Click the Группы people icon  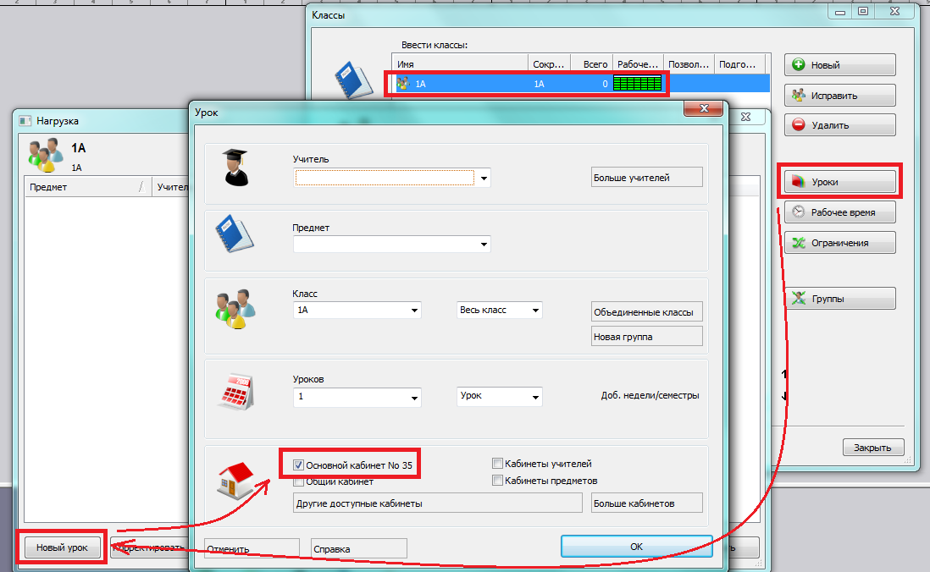[798, 298]
